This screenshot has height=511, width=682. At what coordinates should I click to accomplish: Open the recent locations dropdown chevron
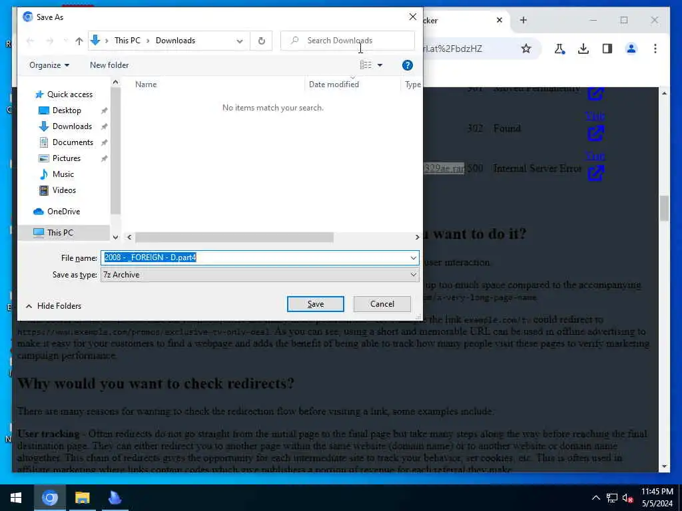click(65, 41)
